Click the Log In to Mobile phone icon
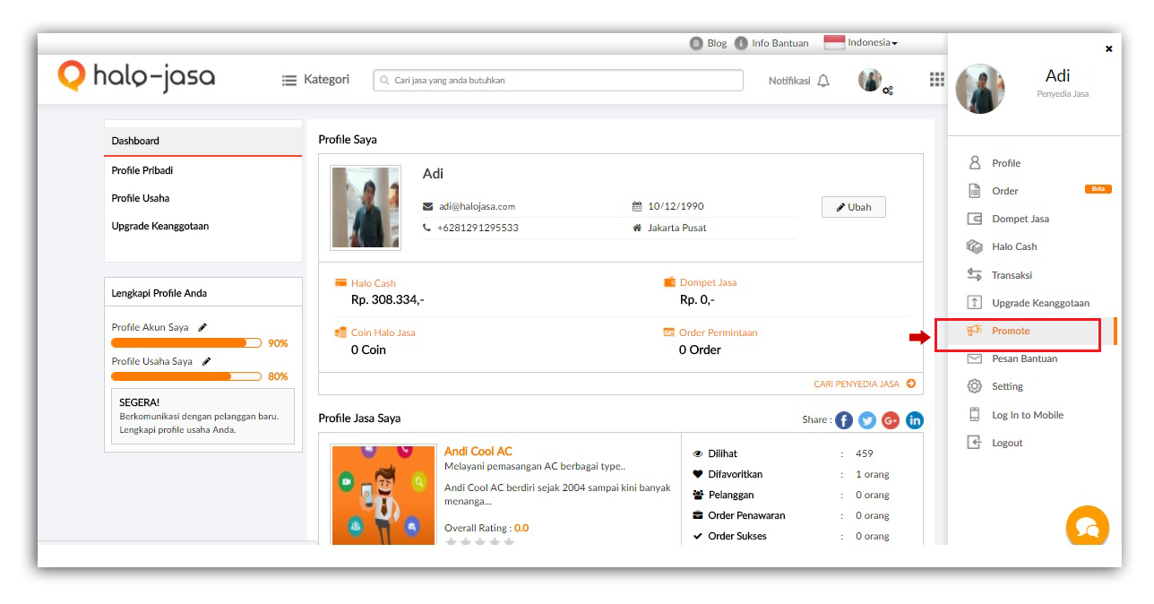The height and width of the screenshot is (604, 1154). (x=975, y=415)
